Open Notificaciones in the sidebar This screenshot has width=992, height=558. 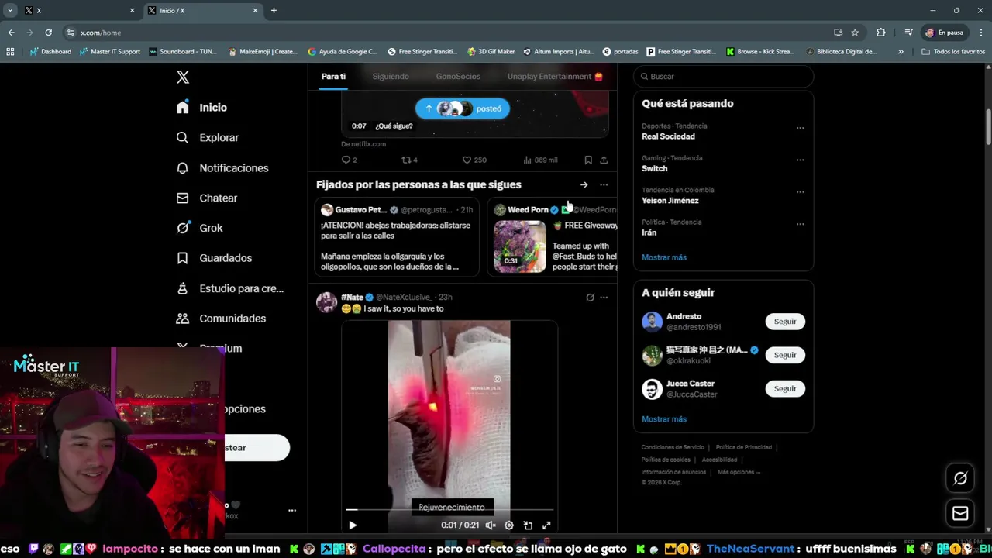point(222,167)
